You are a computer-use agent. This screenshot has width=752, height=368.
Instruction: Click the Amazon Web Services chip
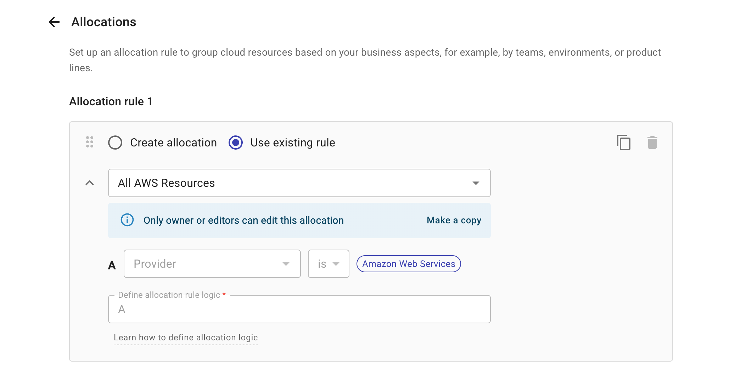(409, 264)
